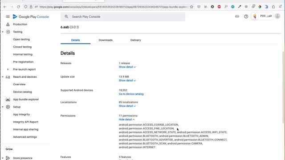Click the 18,552 supported devices value
This screenshot has width=285, height=160.
pyautogui.click(x=123, y=90)
